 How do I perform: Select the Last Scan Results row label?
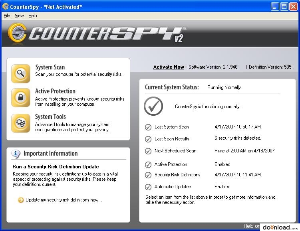[x=172, y=139]
